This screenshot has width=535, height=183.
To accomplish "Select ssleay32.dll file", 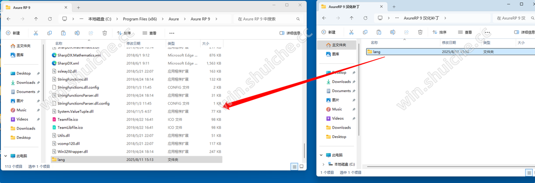I will (x=136, y=71).
